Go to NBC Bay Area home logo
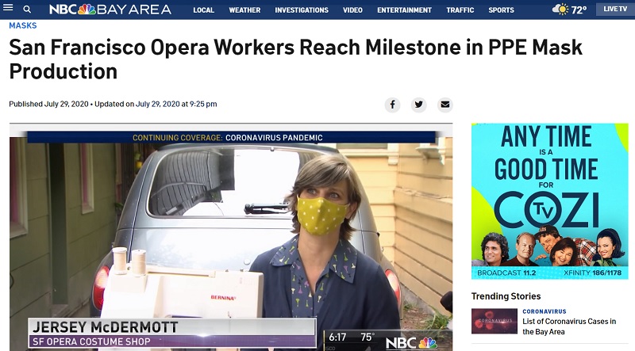635x351 pixels. (110, 10)
